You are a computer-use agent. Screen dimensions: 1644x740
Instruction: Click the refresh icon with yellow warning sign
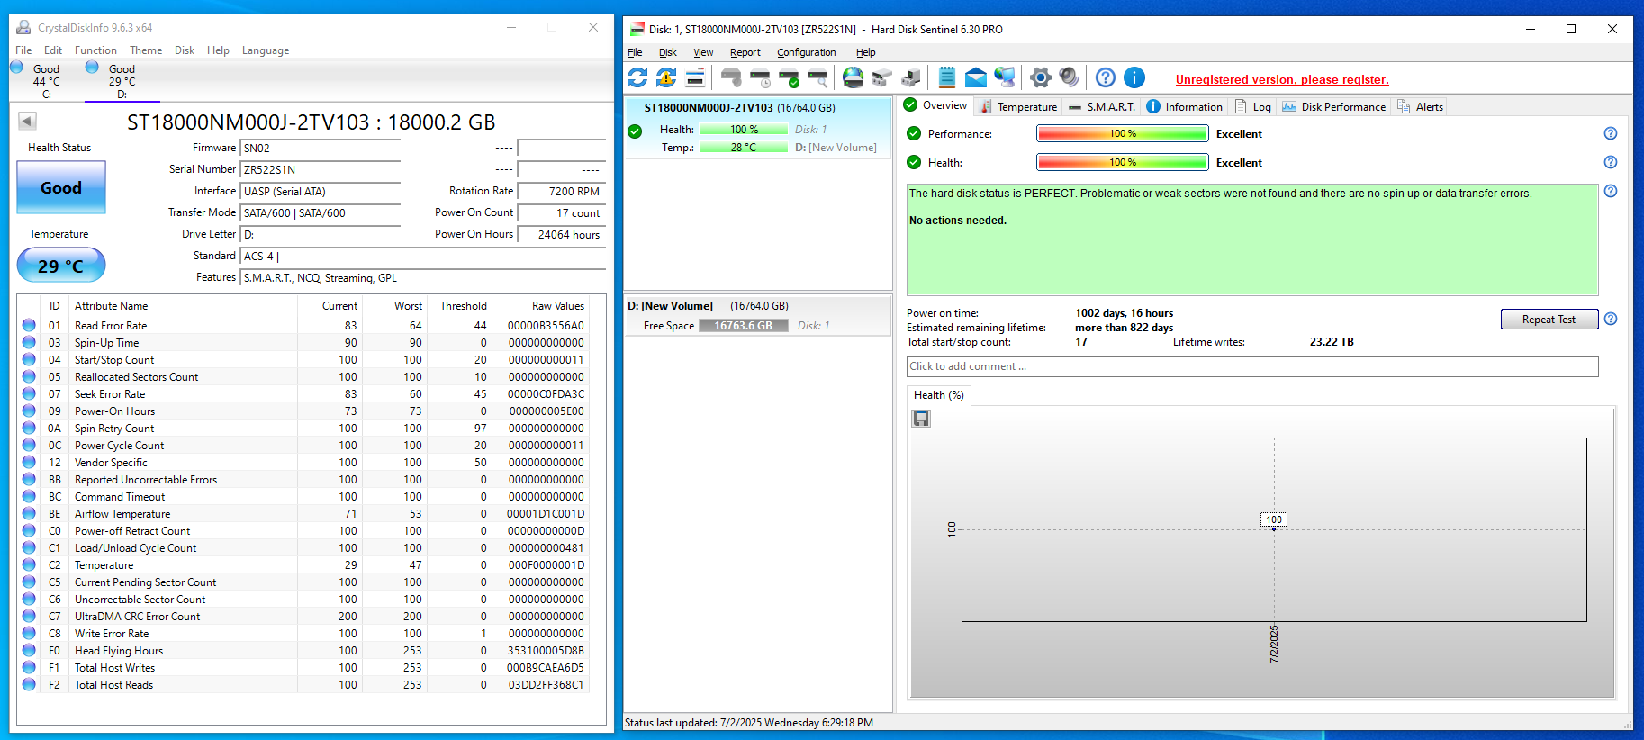666,77
